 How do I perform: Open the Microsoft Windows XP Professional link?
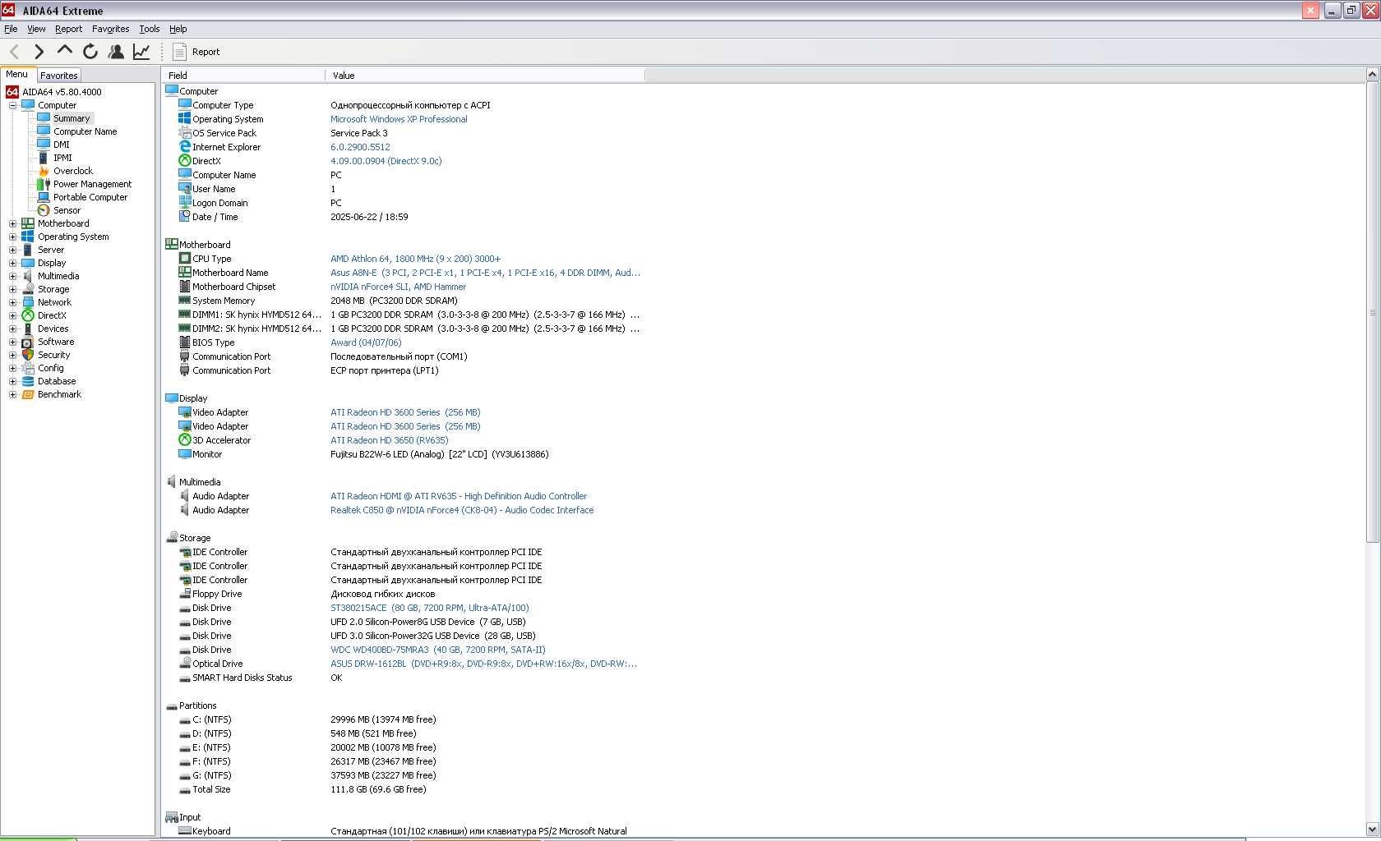(x=399, y=119)
